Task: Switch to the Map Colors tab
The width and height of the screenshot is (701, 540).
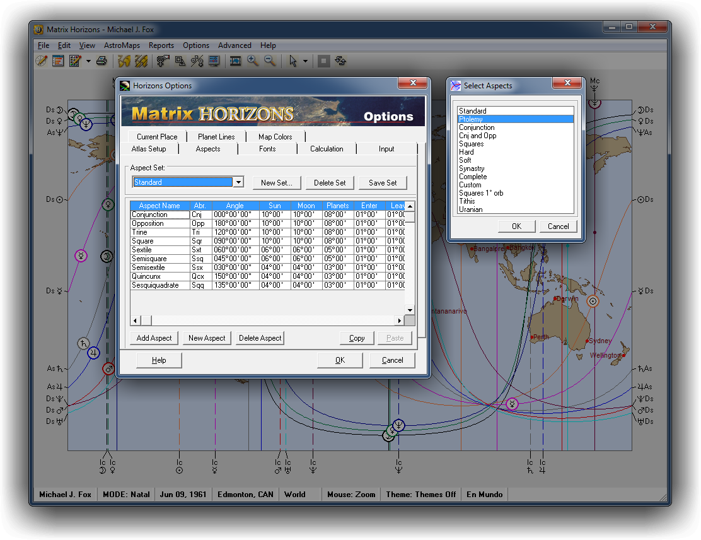Action: coord(275,136)
